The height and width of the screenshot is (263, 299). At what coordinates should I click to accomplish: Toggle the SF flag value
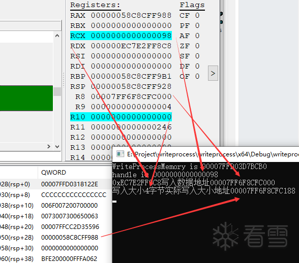[x=197, y=56]
